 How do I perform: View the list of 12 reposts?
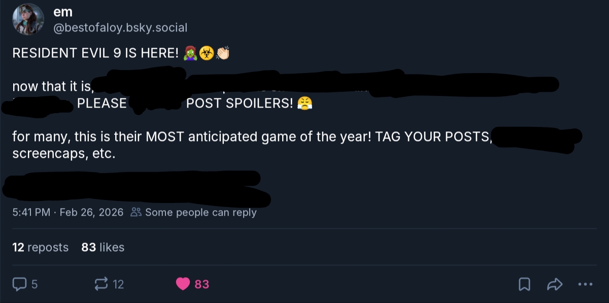point(40,247)
